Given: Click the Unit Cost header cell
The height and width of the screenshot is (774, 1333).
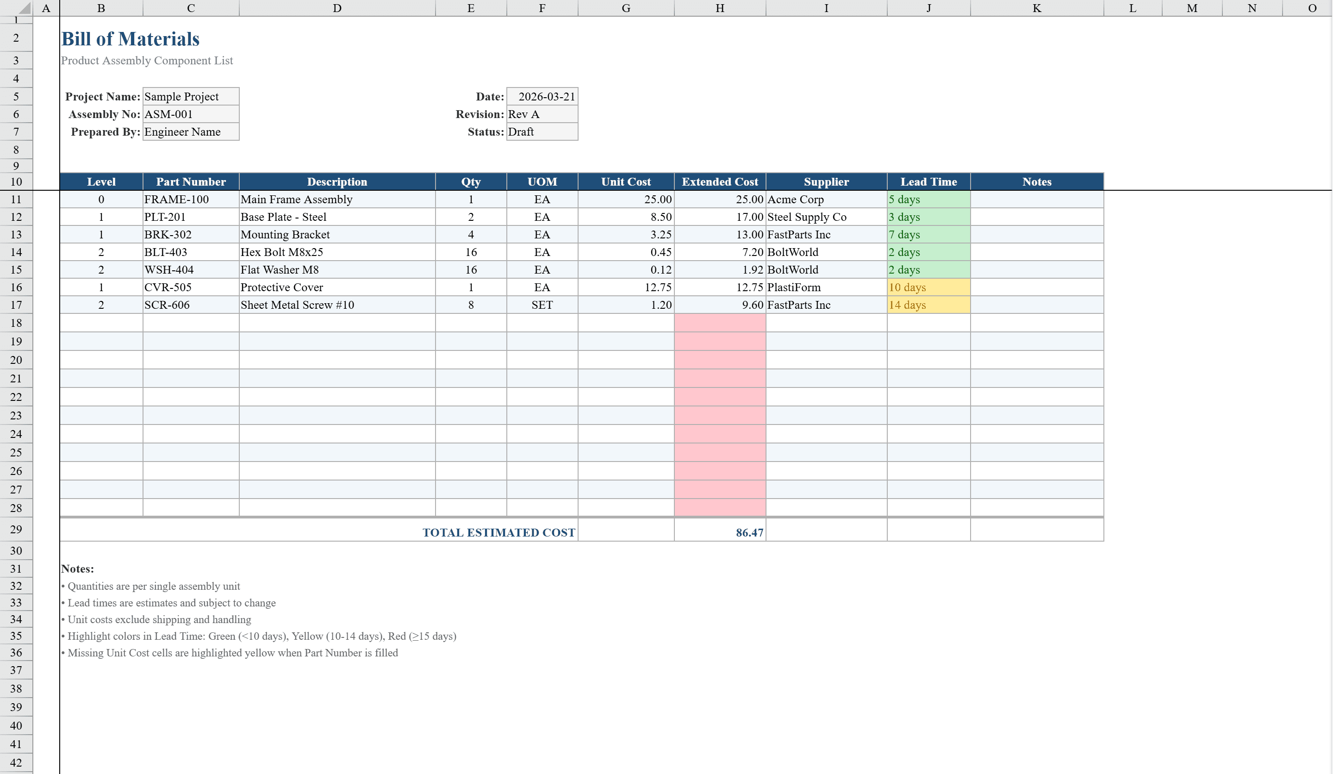Looking at the screenshot, I should click(626, 181).
